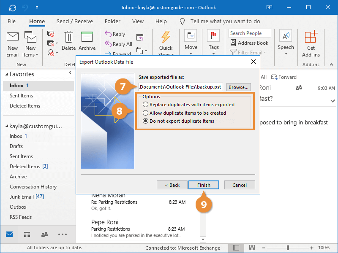338x253 pixels.
Task: Switch to the Normal view layout icon
Action: click(236, 248)
